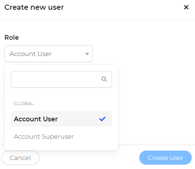Close the Create new user dialog

tap(186, 7)
